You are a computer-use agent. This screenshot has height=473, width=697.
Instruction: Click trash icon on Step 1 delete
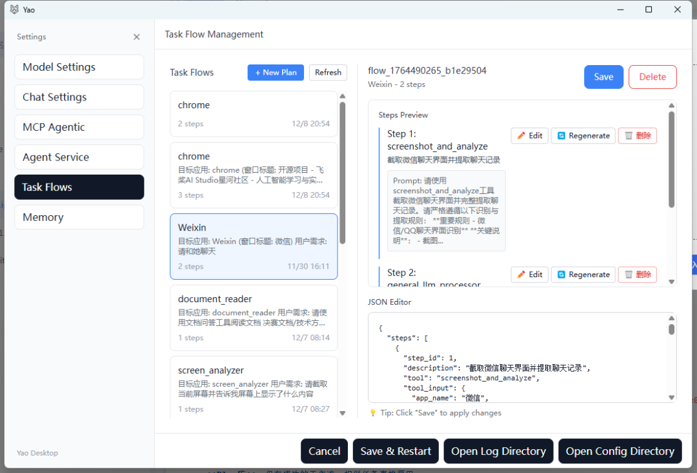pyautogui.click(x=629, y=136)
